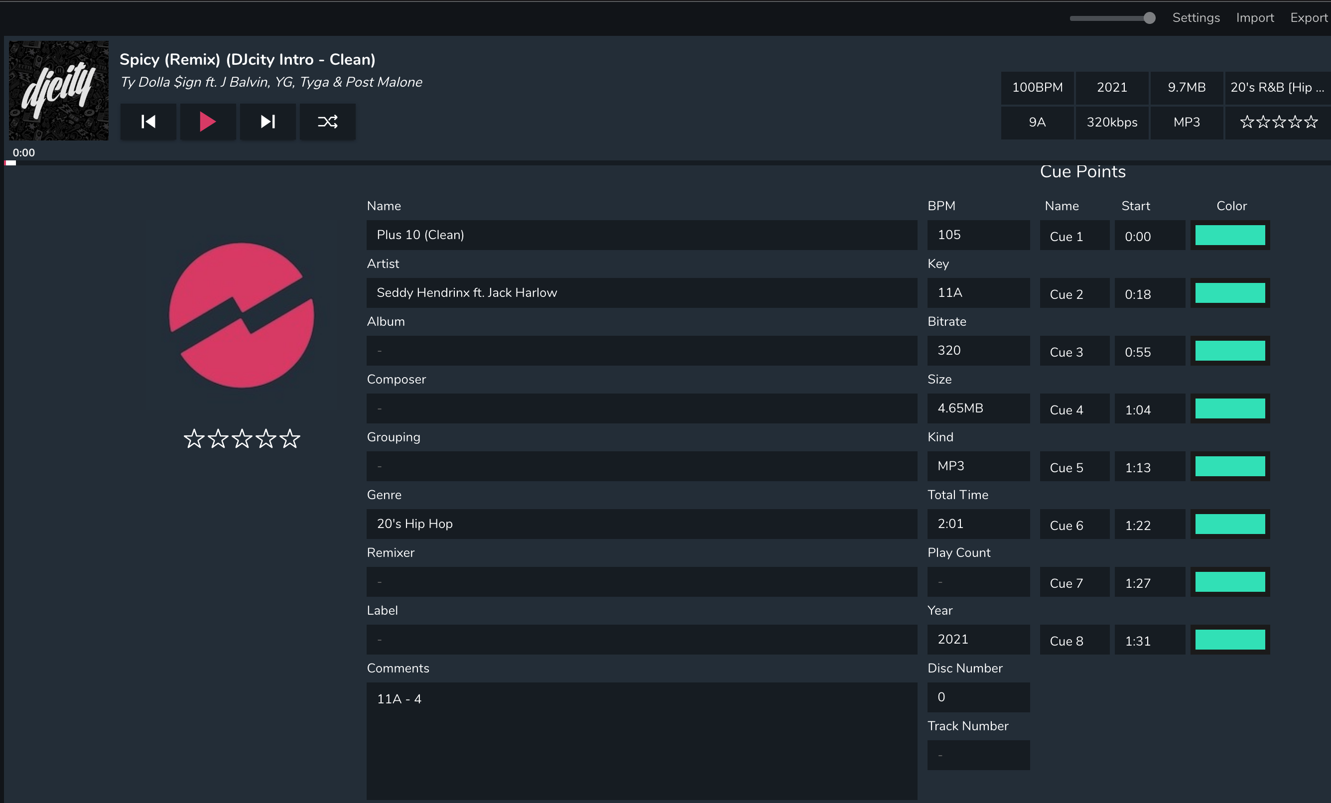Click the Genre input field
The height and width of the screenshot is (803, 1331).
[x=641, y=524]
